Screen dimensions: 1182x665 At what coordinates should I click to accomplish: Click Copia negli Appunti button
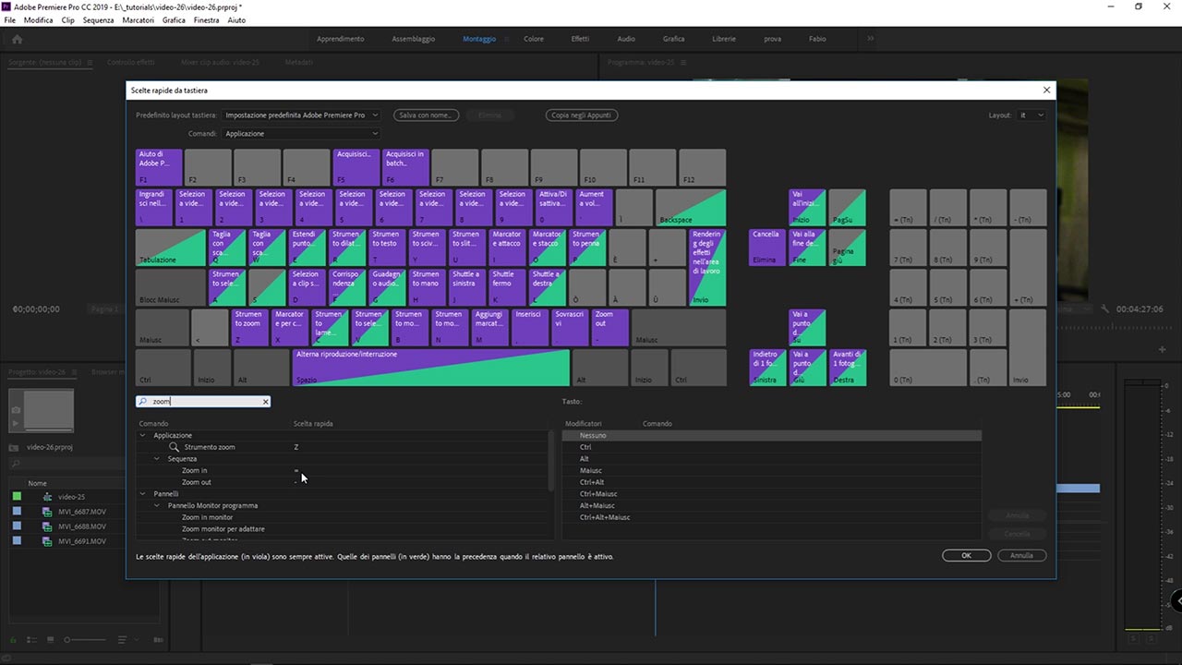pos(582,115)
